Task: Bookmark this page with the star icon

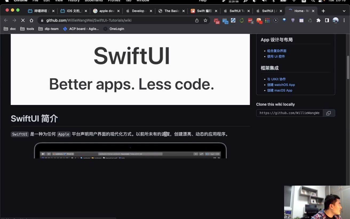Action: 205,20
